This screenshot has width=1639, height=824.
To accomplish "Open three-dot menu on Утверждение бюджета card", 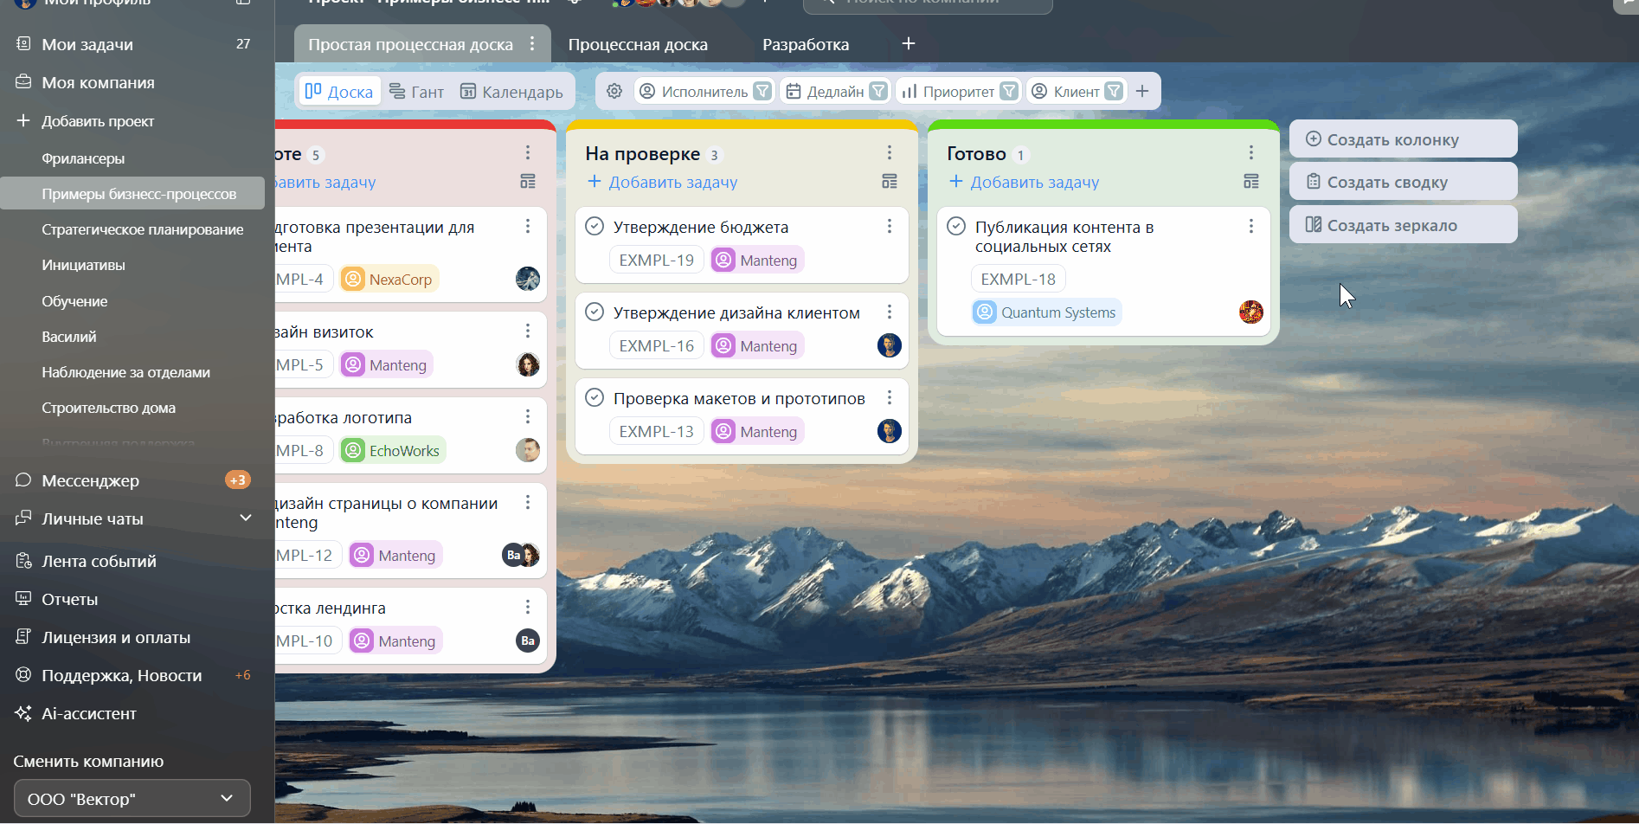I will click(889, 227).
